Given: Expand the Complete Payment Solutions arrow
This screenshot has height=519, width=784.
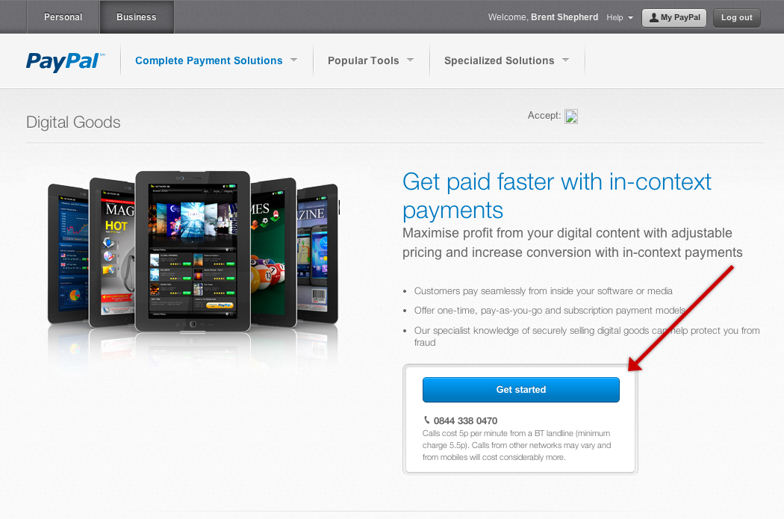Looking at the screenshot, I should coord(294,60).
